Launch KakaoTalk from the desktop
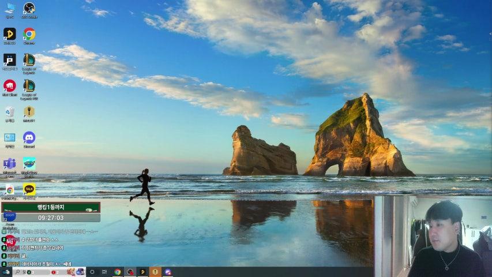 click(29, 192)
